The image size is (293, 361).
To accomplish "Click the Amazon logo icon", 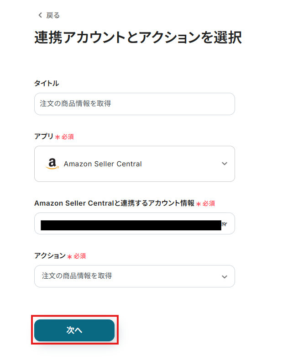I will click(52, 164).
